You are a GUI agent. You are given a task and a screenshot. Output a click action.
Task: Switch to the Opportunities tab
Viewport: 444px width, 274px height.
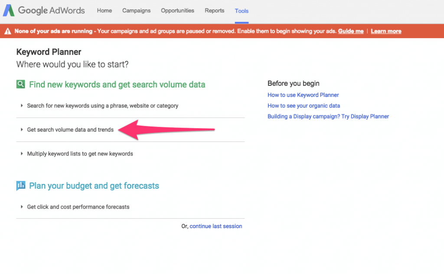pos(177,10)
